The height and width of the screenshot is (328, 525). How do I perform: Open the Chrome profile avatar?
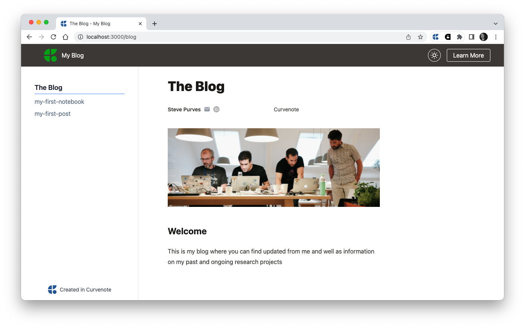(483, 36)
